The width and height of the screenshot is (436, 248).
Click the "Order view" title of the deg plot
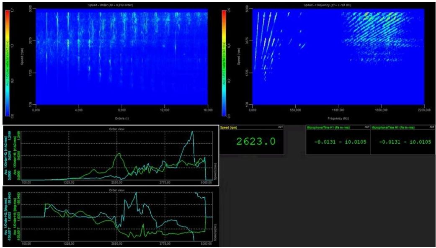pyautogui.click(x=117, y=191)
